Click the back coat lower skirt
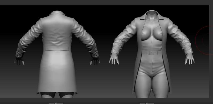 [57, 72]
